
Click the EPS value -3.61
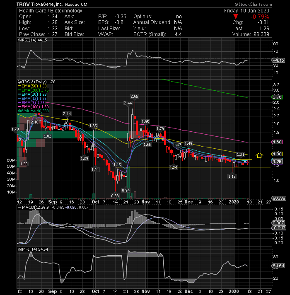[x=120, y=22]
